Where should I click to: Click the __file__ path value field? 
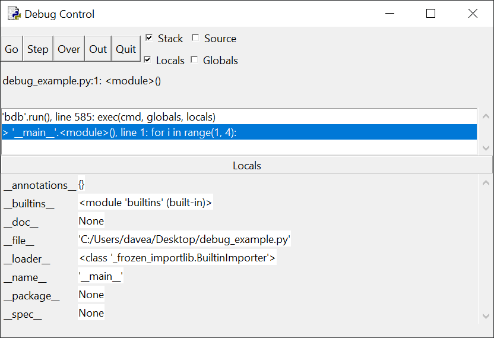pyautogui.click(x=184, y=239)
